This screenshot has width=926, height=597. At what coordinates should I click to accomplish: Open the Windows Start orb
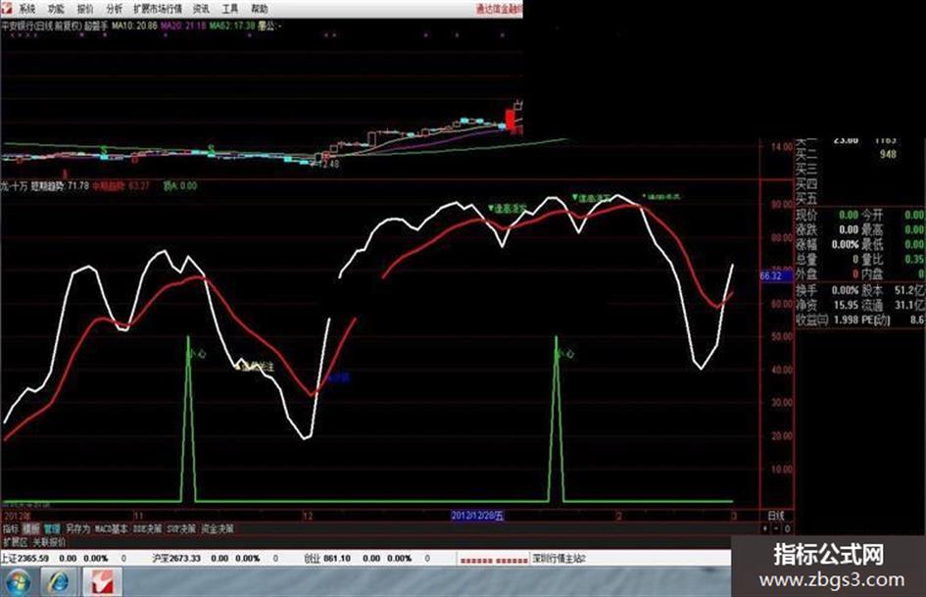(x=18, y=581)
